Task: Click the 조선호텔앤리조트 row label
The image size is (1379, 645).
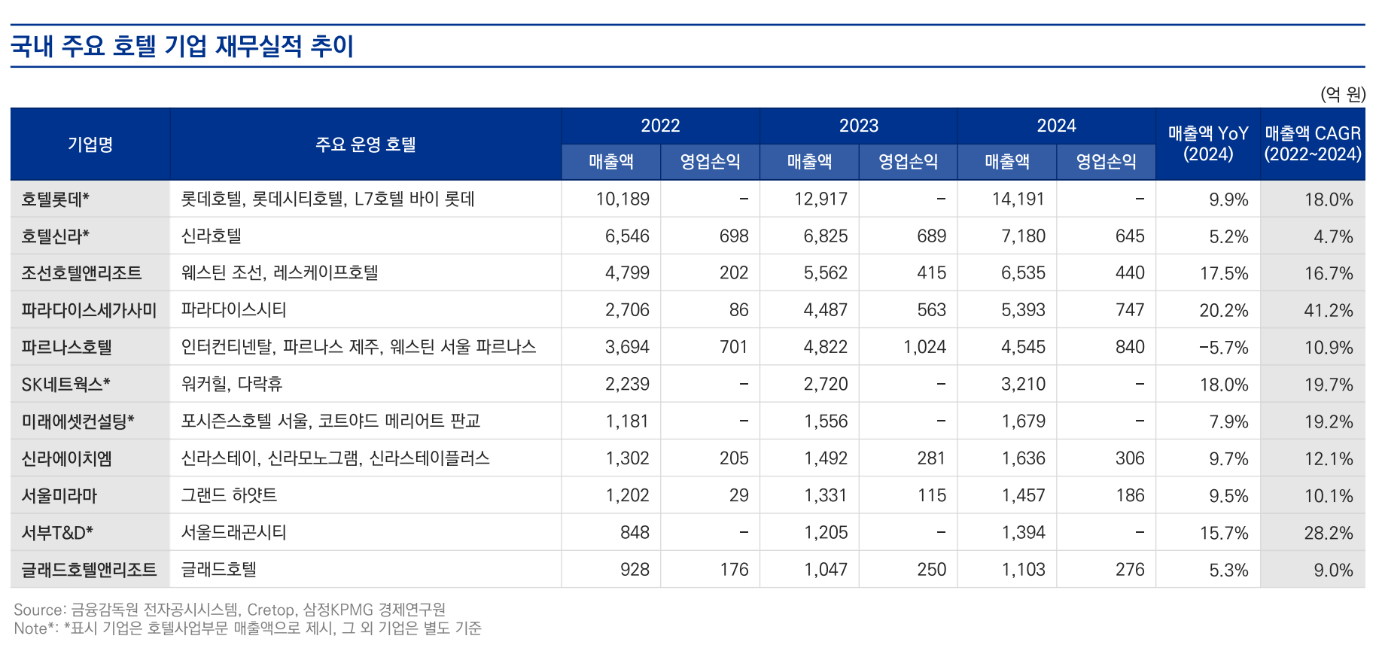Action: pyautogui.click(x=81, y=273)
